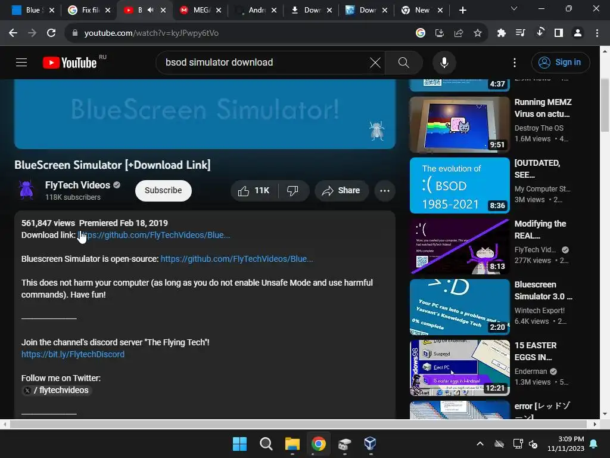Go back with browser back arrow
The image size is (610, 458).
click(13, 33)
